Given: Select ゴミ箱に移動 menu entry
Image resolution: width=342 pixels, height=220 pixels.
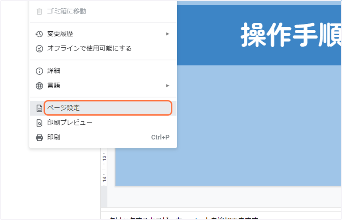Looking at the screenshot, I should point(103,11).
